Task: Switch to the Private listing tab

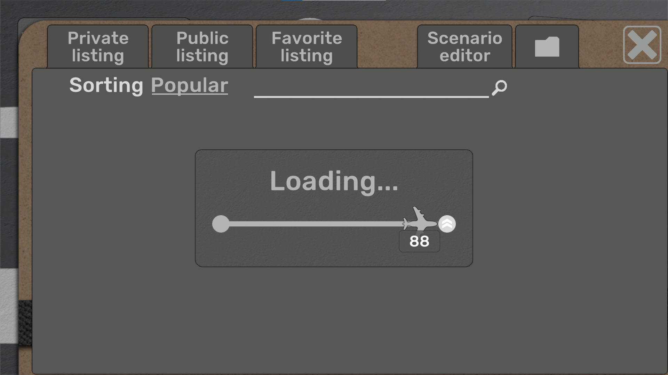Action: (98, 47)
